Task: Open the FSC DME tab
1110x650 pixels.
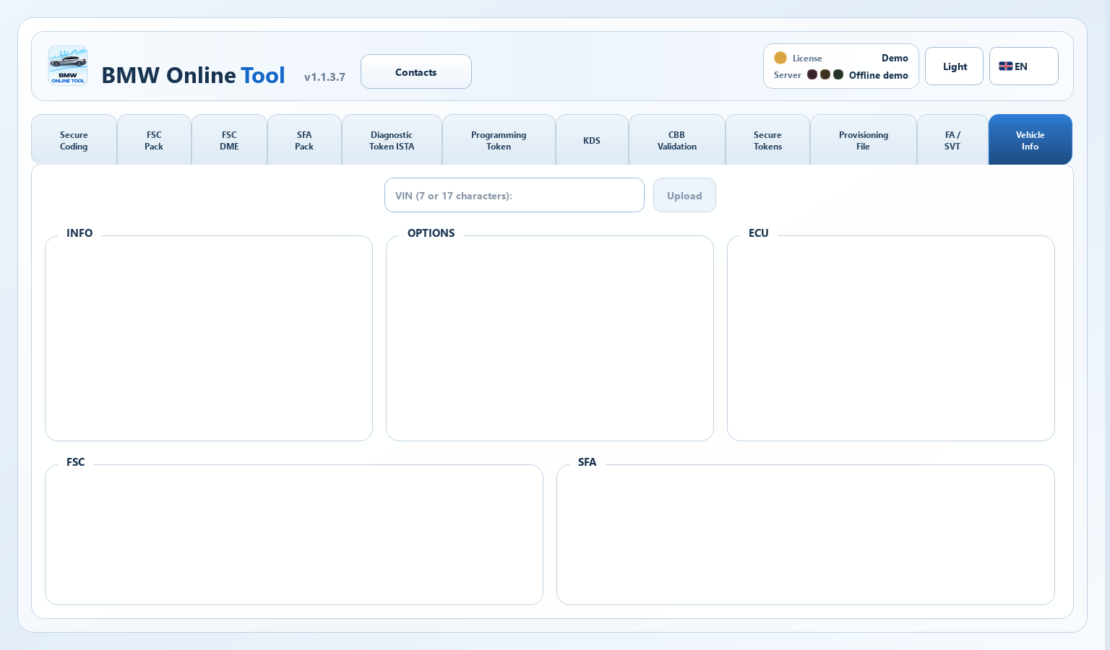Action: coord(229,140)
